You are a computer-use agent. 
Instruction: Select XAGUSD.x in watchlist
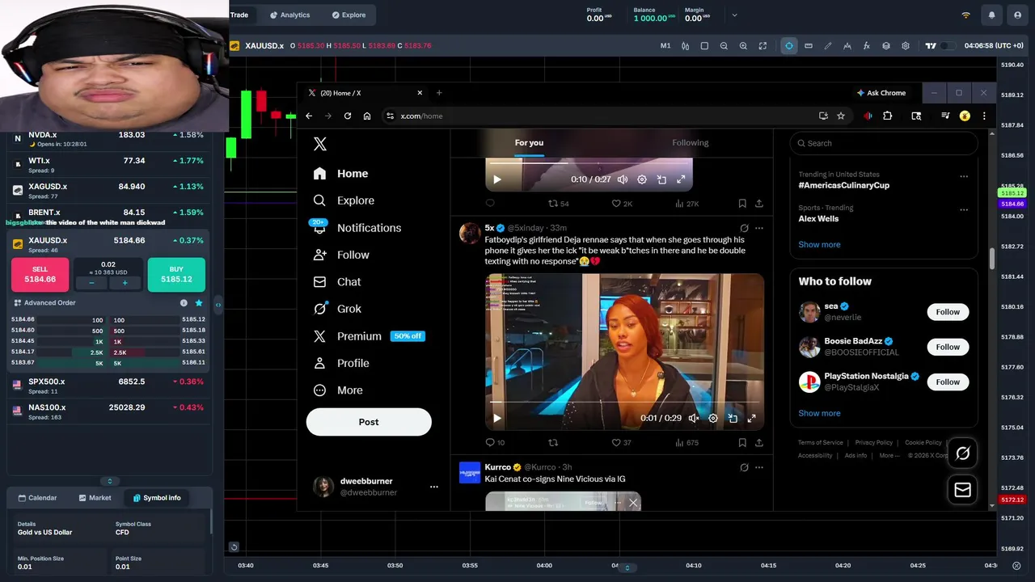(108, 190)
